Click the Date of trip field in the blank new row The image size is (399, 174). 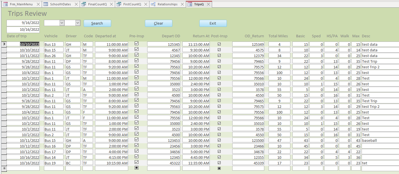tap(23, 168)
